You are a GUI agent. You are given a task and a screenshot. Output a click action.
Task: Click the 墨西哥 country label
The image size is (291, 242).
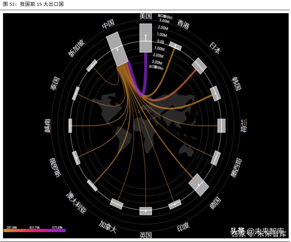(236, 168)
